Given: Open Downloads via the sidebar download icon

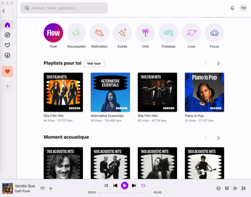Looking at the screenshot, I should tap(7, 55).
